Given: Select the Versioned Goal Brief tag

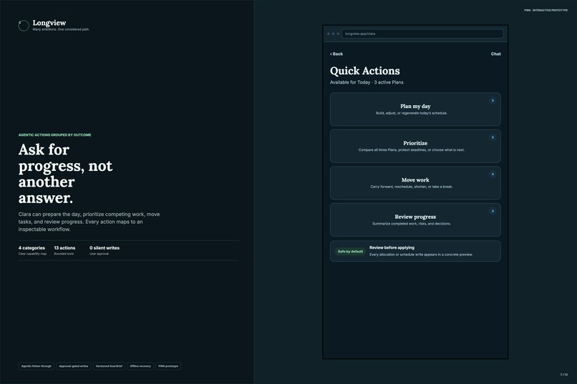Looking at the screenshot, I should tap(109, 366).
